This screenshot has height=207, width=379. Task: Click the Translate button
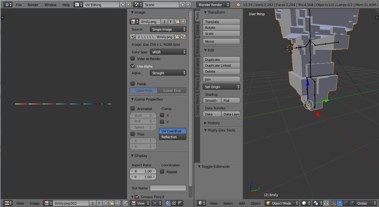[221, 21]
